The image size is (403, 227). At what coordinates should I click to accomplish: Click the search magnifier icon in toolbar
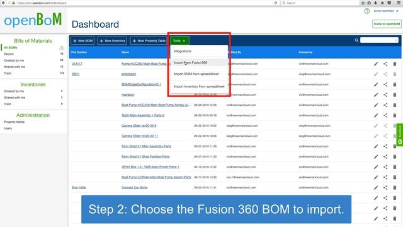point(356,40)
